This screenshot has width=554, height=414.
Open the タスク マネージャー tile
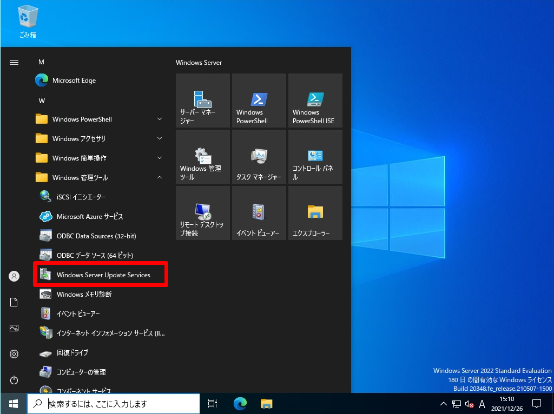(259, 157)
